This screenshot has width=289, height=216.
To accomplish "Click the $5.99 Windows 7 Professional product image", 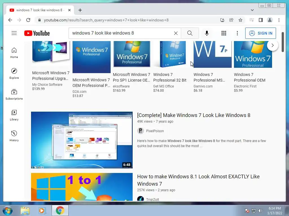I will point(253,54).
